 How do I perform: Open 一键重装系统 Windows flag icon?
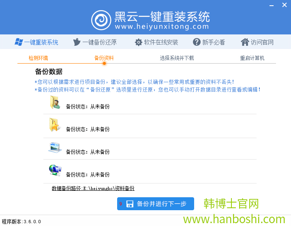pos(19,42)
